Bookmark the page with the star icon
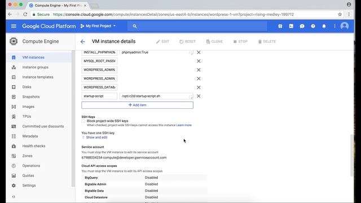This screenshot has height=203, width=361. pyautogui.click(x=340, y=14)
